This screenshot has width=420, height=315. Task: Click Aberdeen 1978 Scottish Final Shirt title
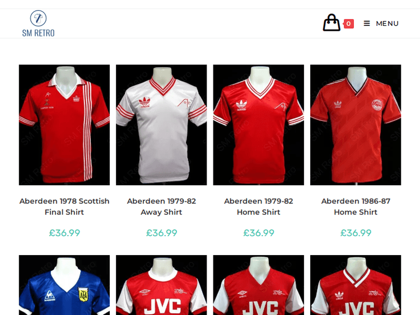pyautogui.click(x=64, y=206)
